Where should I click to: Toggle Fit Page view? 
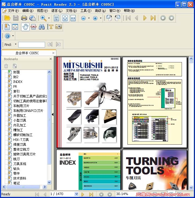pyautogui.click(x=65, y=18)
